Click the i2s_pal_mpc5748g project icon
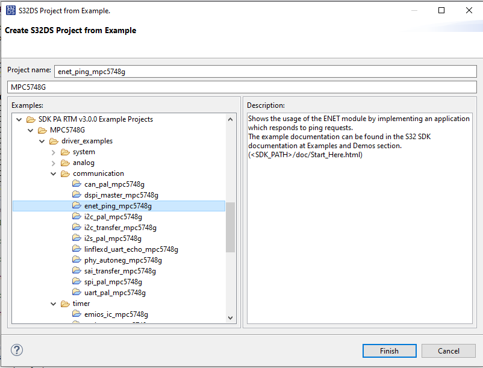This screenshot has height=368, width=483. point(76,238)
